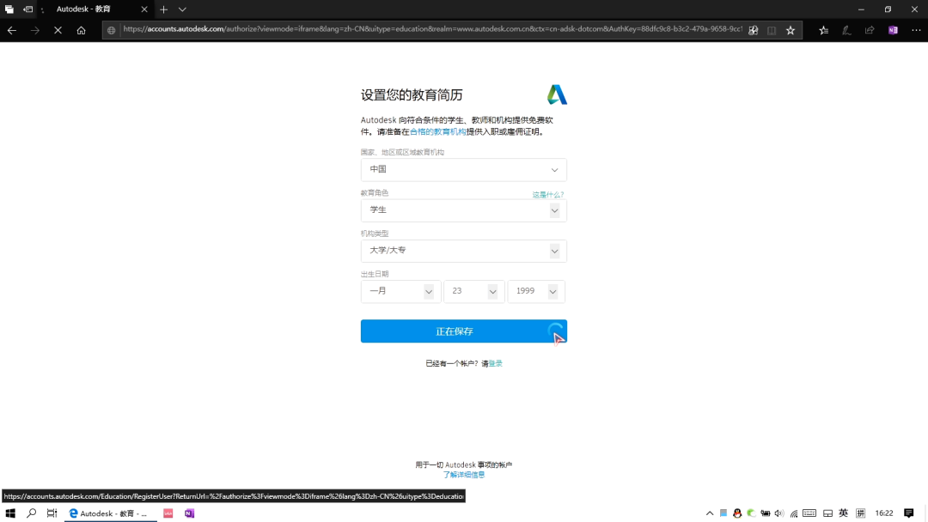The width and height of the screenshot is (928, 522).
Task: Open the tabs you've set aside
Action: [9, 9]
